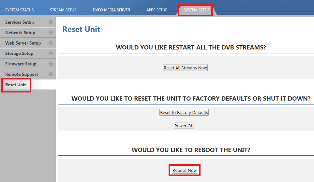Viewport: 314px width, 182px height.
Task: Click the arrow icon beside Network Setup
Action: click(51, 33)
